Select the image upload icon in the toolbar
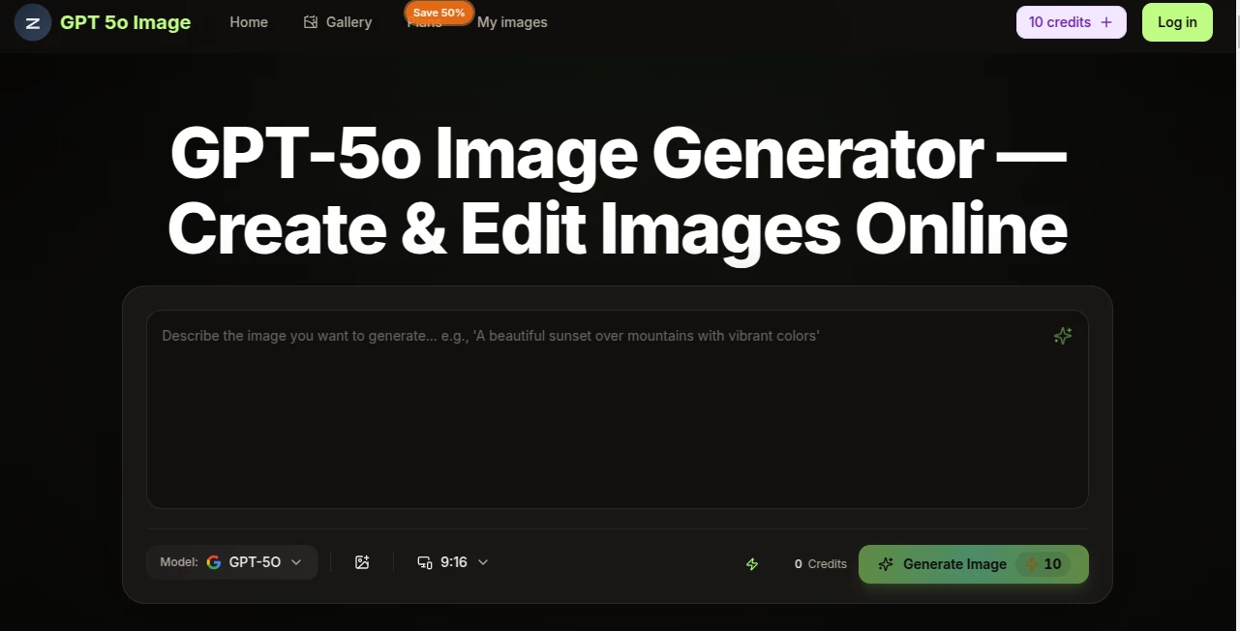This screenshot has width=1240, height=631. pos(362,561)
